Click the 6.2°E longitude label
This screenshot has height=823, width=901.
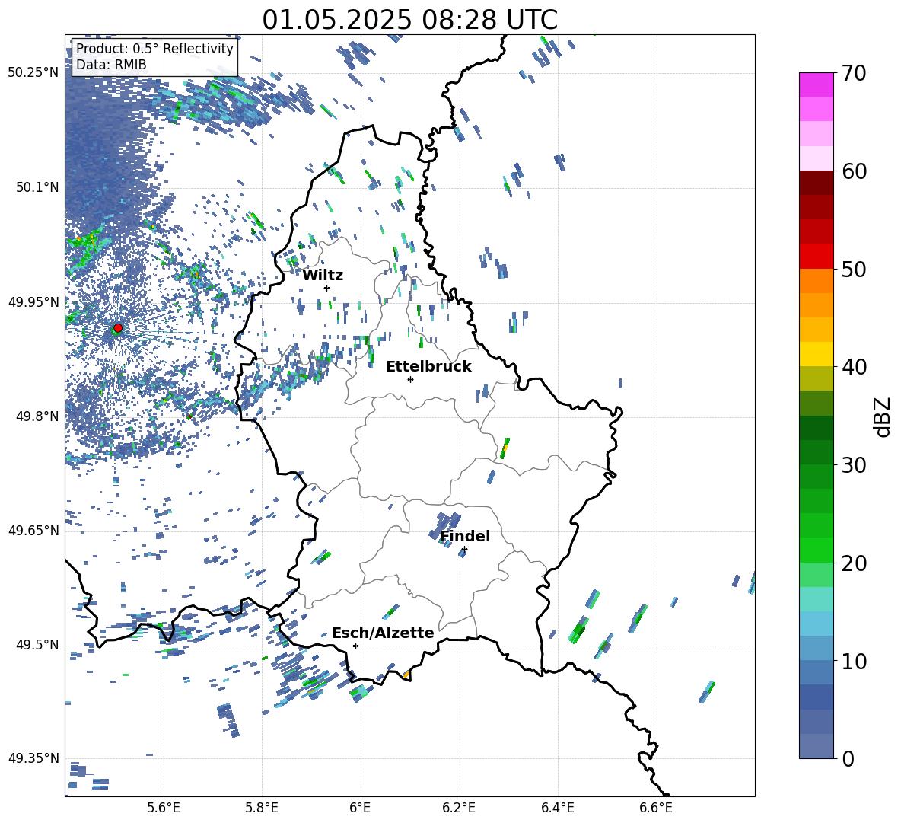[459, 808]
